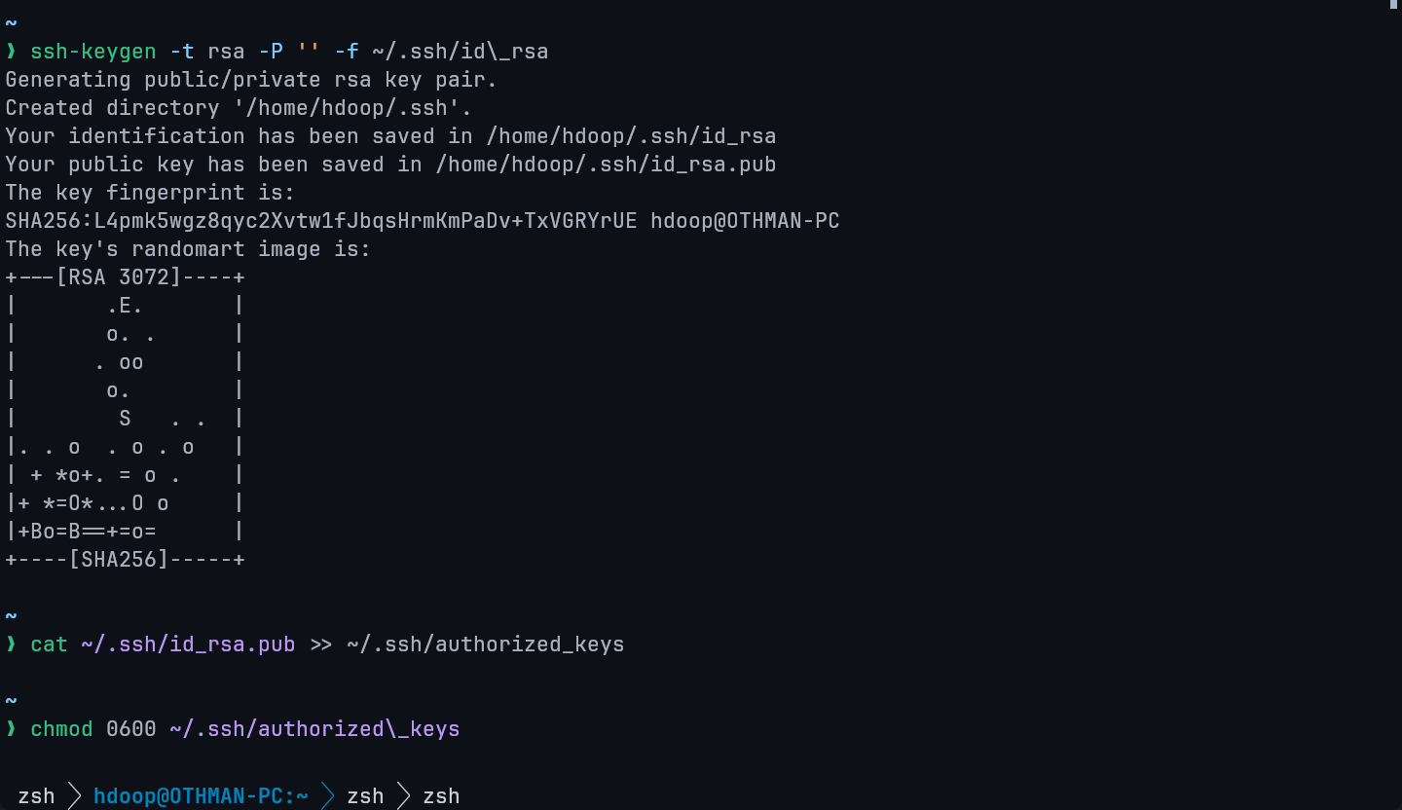Click the /home/hdoop/.ssh/id_rsa.pub path text
Screen dimensions: 1402x810
point(606,165)
